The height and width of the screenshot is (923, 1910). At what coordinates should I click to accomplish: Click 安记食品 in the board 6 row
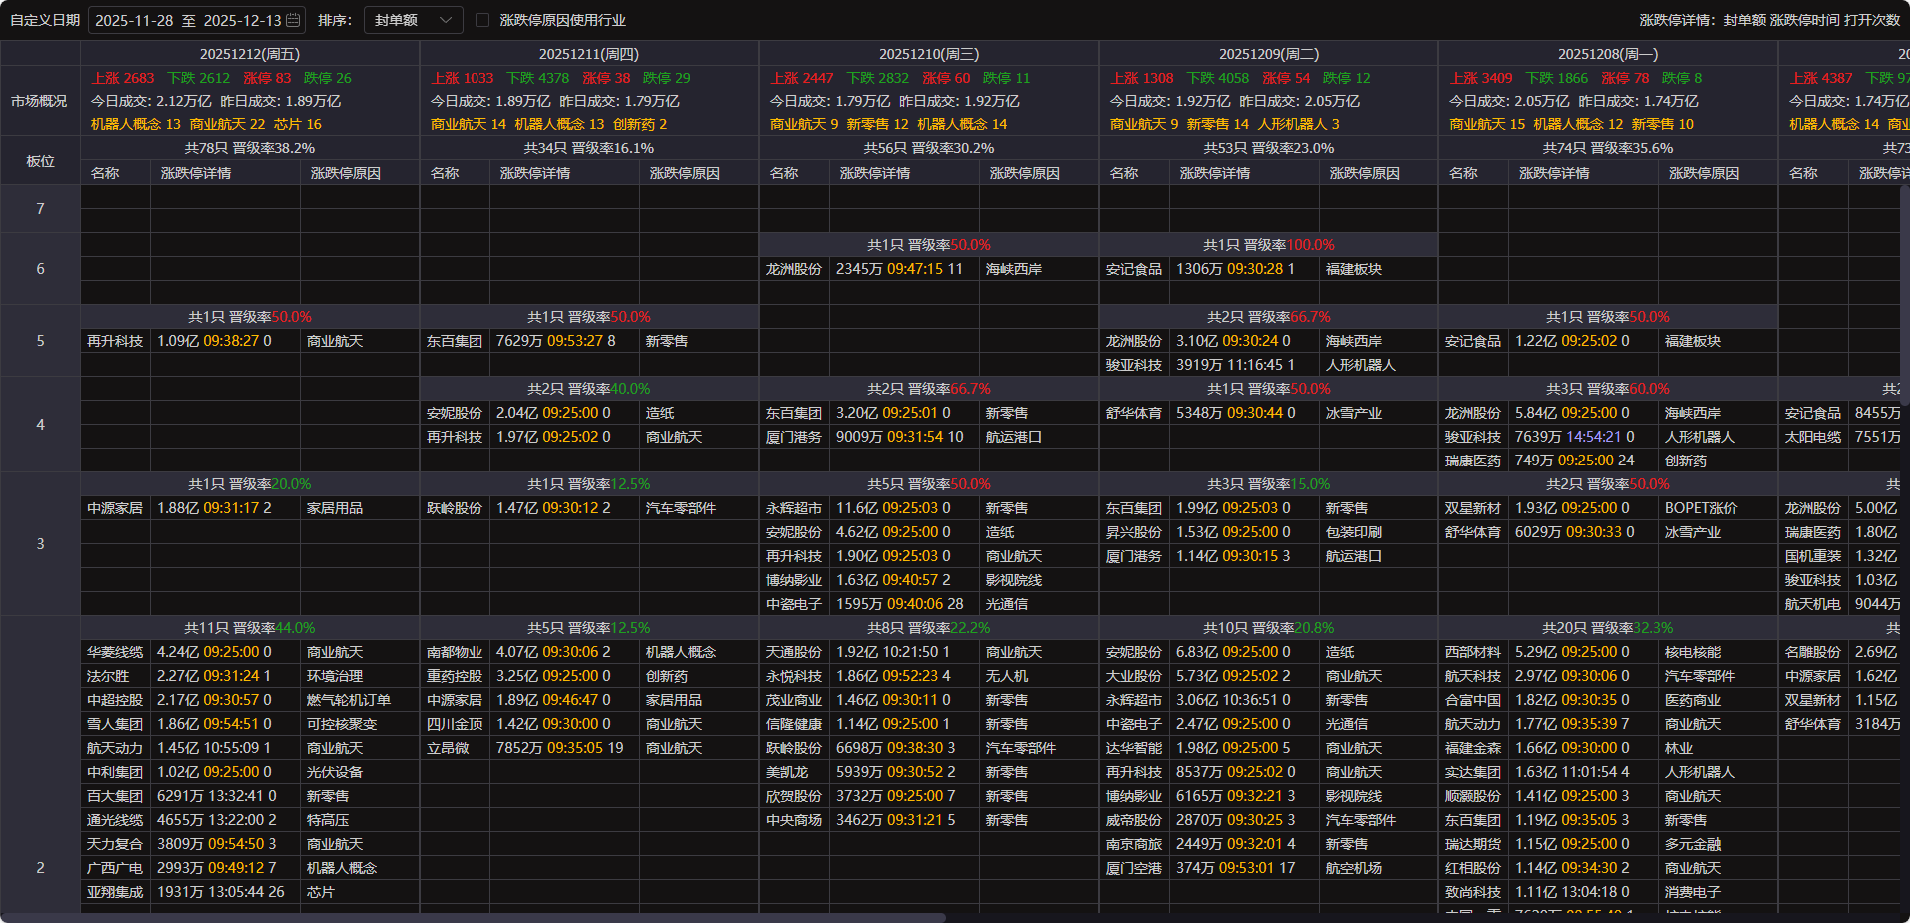[x=1133, y=269]
